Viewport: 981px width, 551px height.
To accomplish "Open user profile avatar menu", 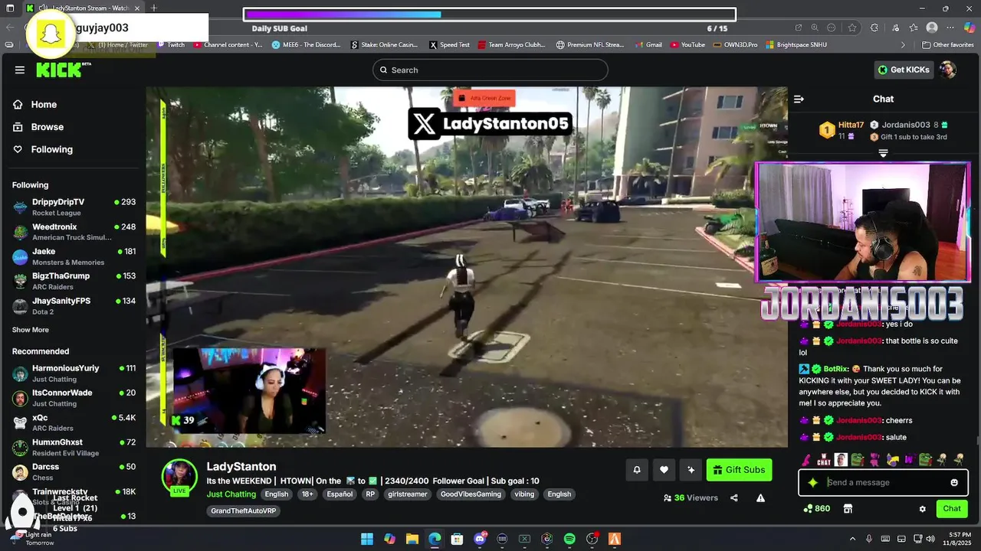I will tap(948, 70).
